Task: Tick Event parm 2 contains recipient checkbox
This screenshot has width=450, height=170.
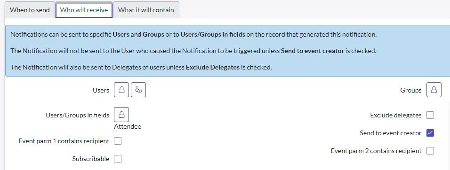Action: pos(430,151)
